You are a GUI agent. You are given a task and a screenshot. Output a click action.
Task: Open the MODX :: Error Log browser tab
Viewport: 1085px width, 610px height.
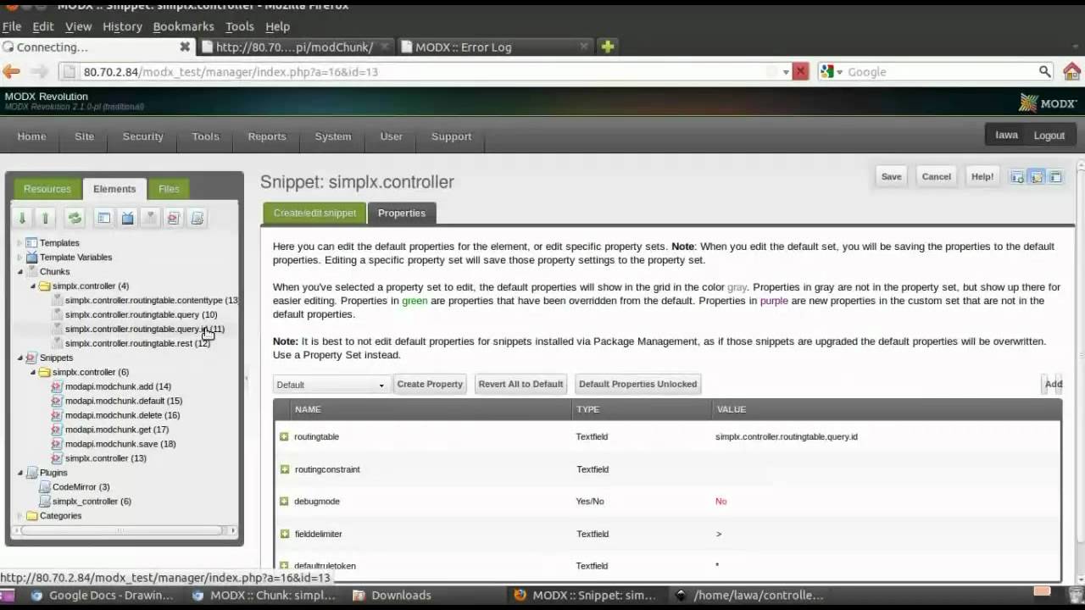tap(495, 47)
